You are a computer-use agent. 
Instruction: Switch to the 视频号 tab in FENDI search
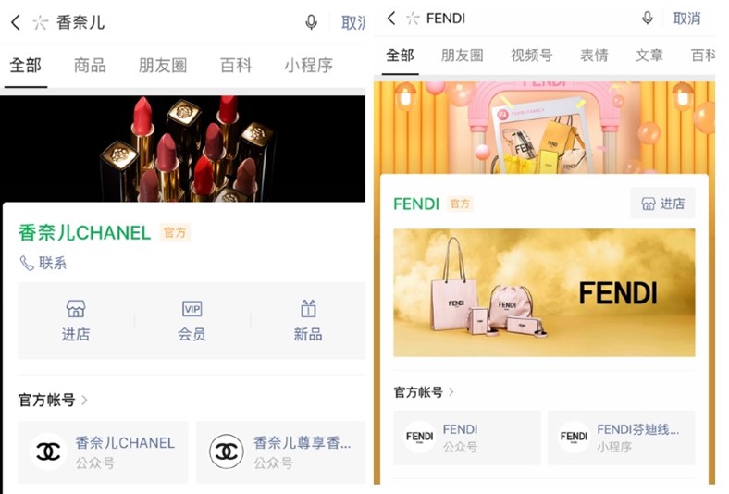[531, 56]
